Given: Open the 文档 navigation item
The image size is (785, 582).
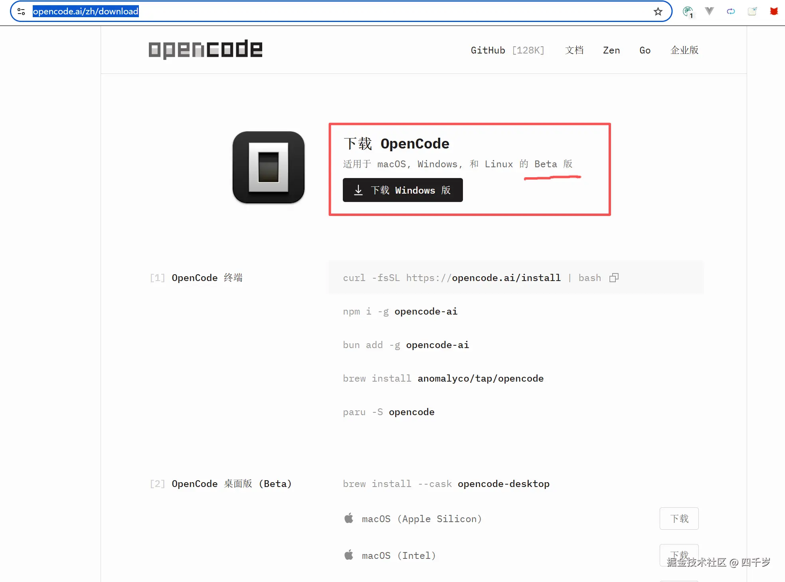Looking at the screenshot, I should click(574, 50).
